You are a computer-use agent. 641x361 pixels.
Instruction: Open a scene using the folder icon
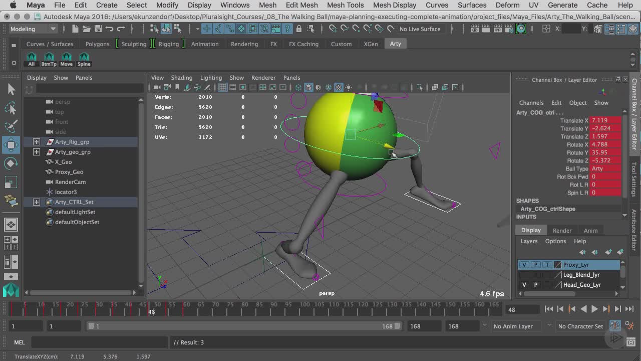coord(86,29)
